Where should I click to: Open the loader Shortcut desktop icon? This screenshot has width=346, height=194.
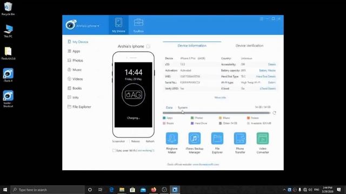tap(8, 99)
